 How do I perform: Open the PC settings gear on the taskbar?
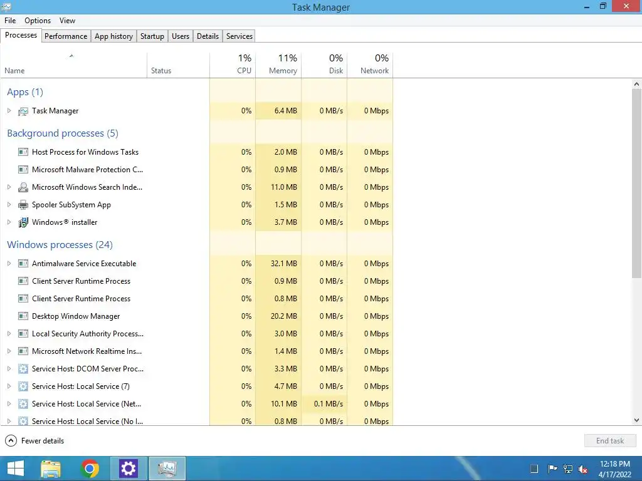(128, 468)
